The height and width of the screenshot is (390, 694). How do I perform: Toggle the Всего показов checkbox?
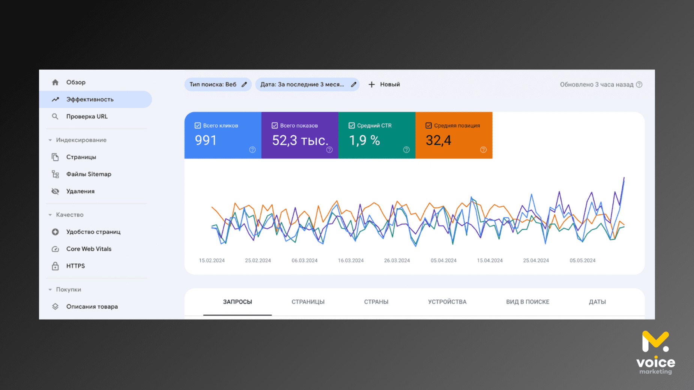click(275, 126)
